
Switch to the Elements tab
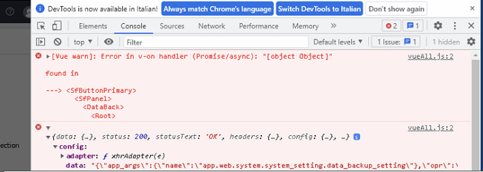coord(93,26)
